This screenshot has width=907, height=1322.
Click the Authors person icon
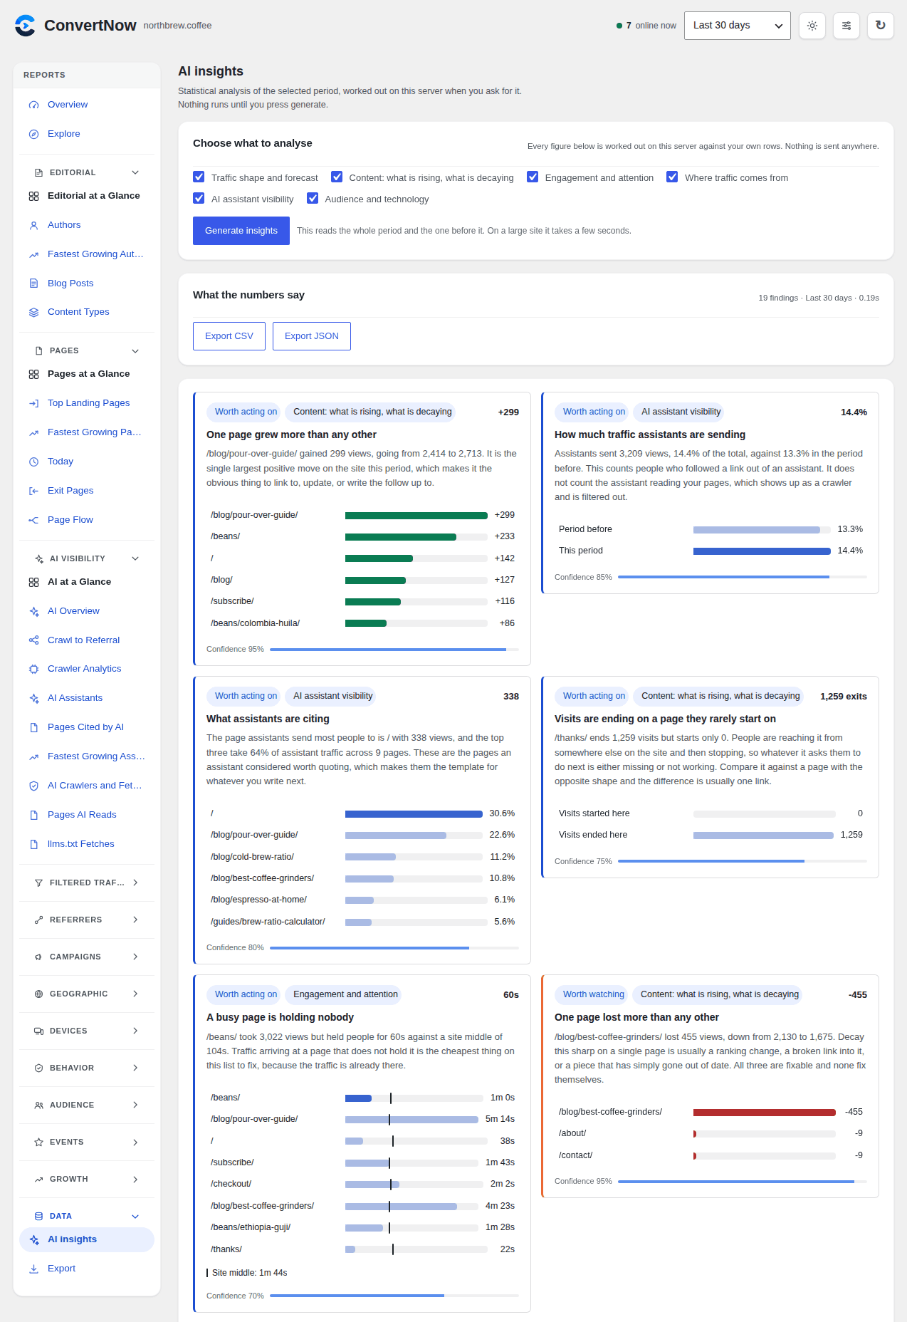(x=33, y=225)
